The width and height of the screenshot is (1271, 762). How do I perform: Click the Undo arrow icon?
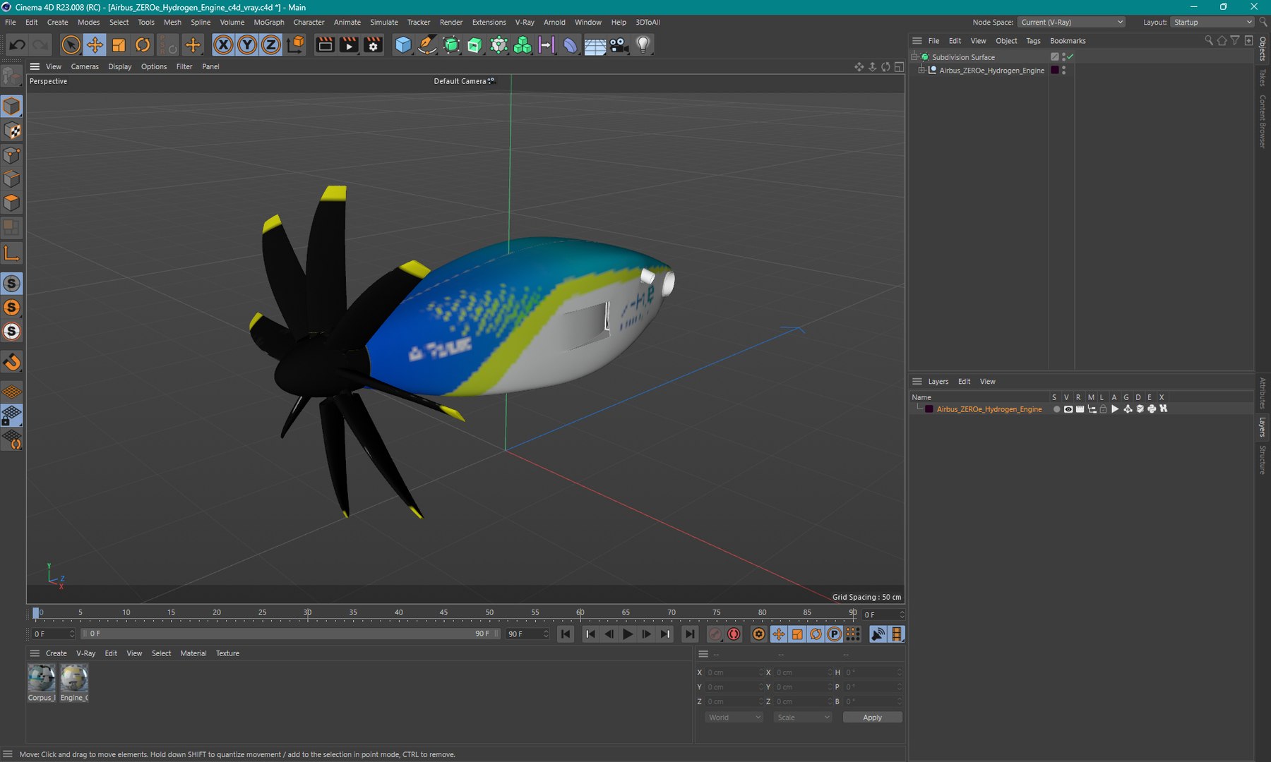tap(17, 45)
